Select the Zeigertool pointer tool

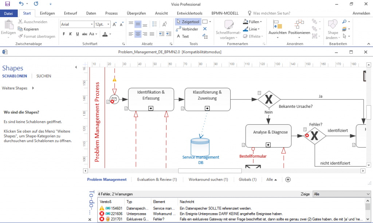click(x=188, y=21)
